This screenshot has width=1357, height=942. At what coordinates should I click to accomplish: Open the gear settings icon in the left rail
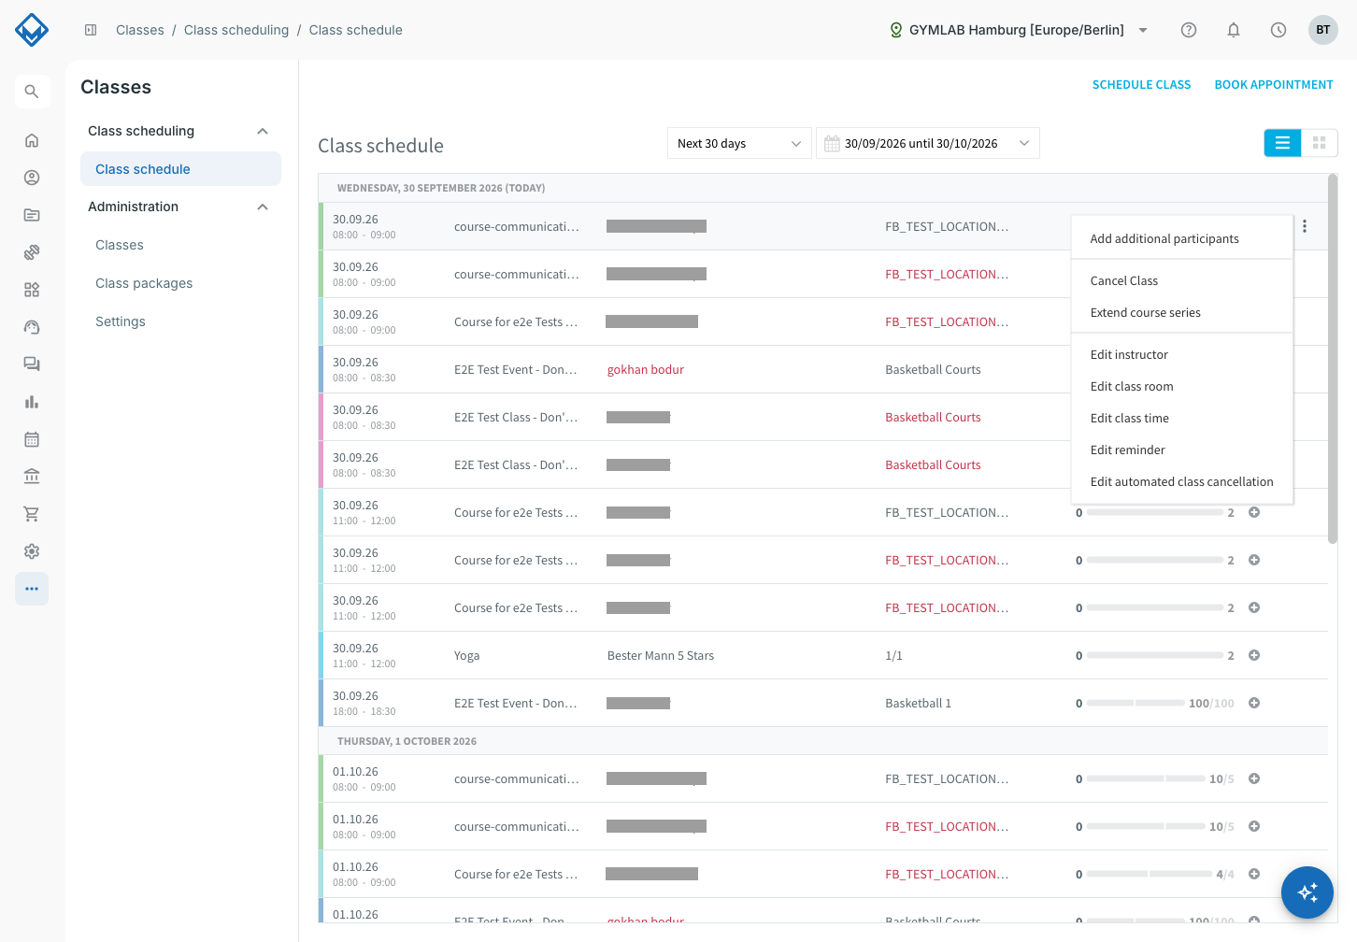click(x=32, y=551)
